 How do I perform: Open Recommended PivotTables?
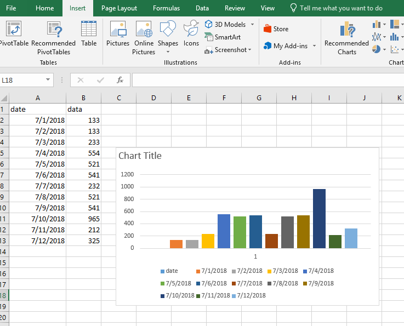click(54, 38)
